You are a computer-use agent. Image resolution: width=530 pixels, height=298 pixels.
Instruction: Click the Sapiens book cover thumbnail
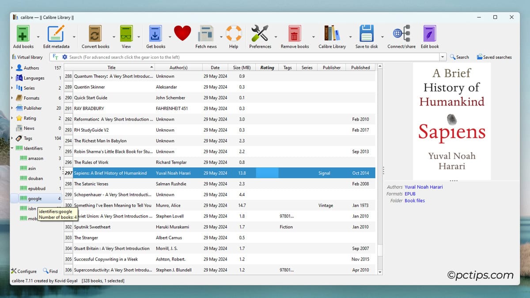pyautogui.click(x=451, y=121)
